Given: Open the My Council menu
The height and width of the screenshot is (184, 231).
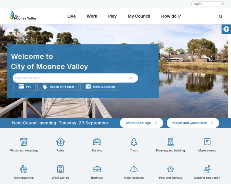Looking at the screenshot, I should pyautogui.click(x=139, y=16).
